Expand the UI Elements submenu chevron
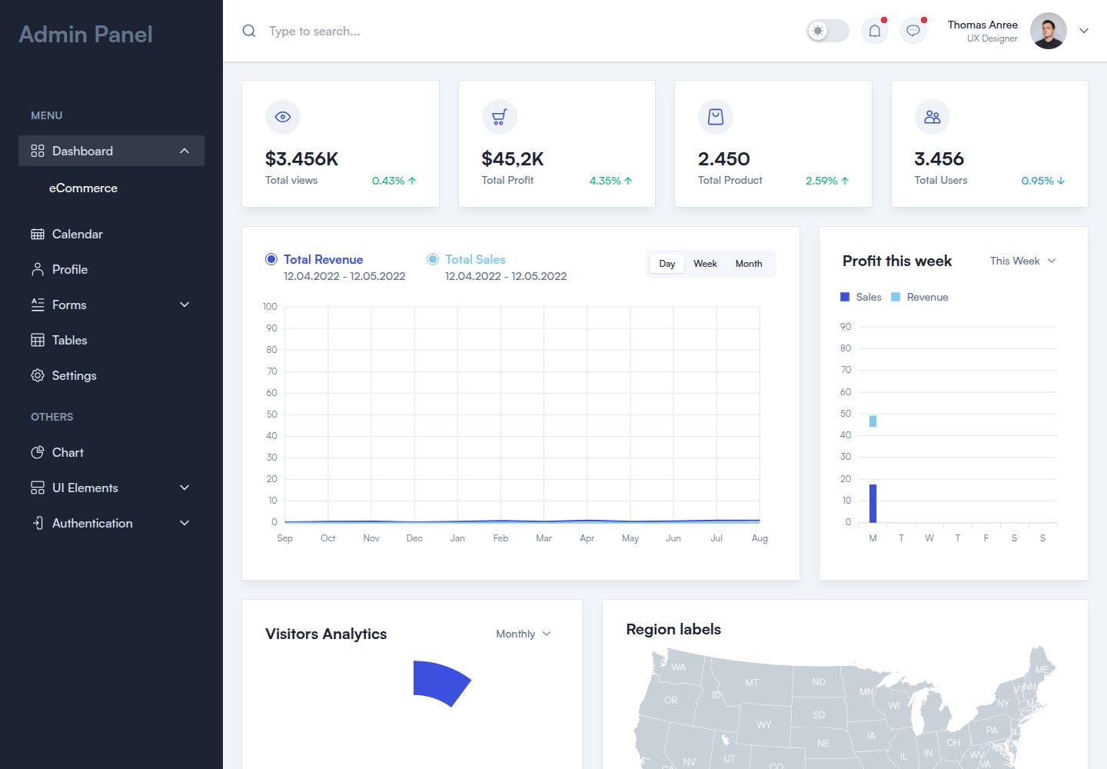 (184, 488)
